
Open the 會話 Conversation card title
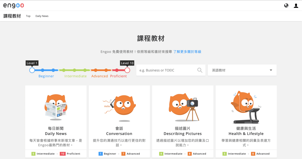click(x=119, y=131)
